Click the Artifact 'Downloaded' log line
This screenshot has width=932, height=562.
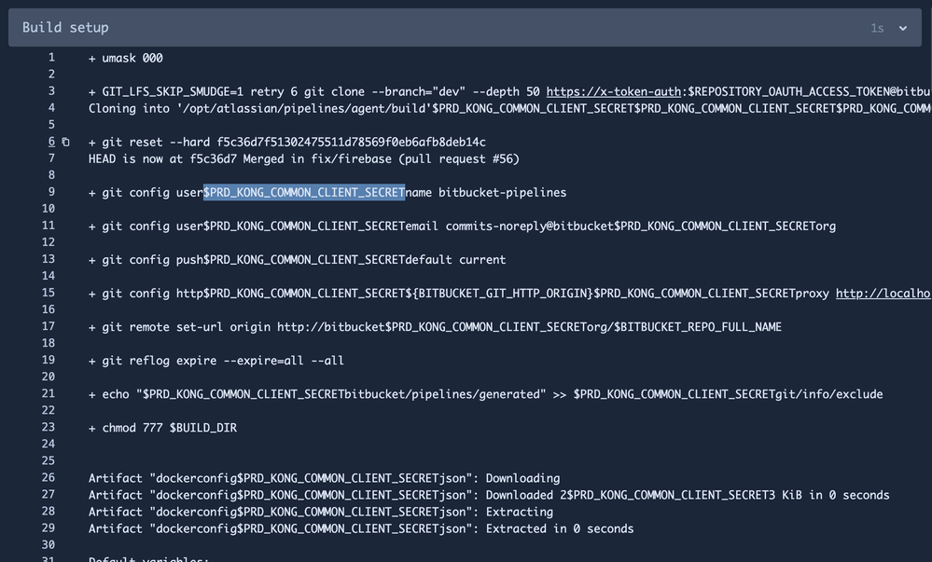(489, 495)
